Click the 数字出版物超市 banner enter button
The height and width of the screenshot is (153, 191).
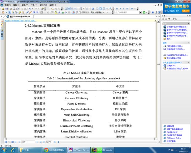(x=186, y=11)
